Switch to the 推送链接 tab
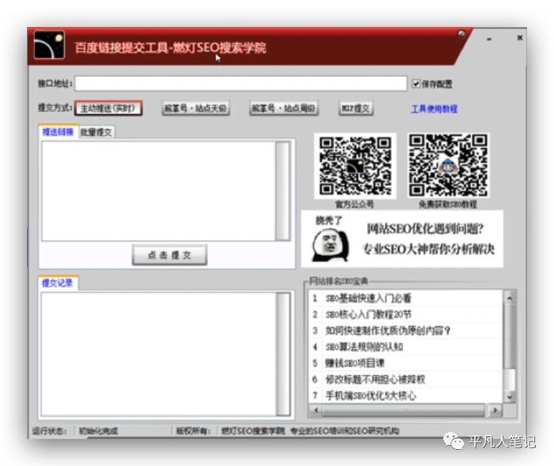Image resolution: width=554 pixels, height=466 pixels. coord(58,132)
